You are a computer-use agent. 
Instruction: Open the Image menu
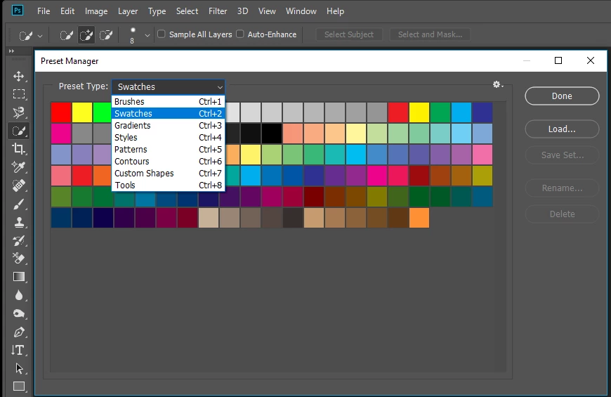coord(96,11)
